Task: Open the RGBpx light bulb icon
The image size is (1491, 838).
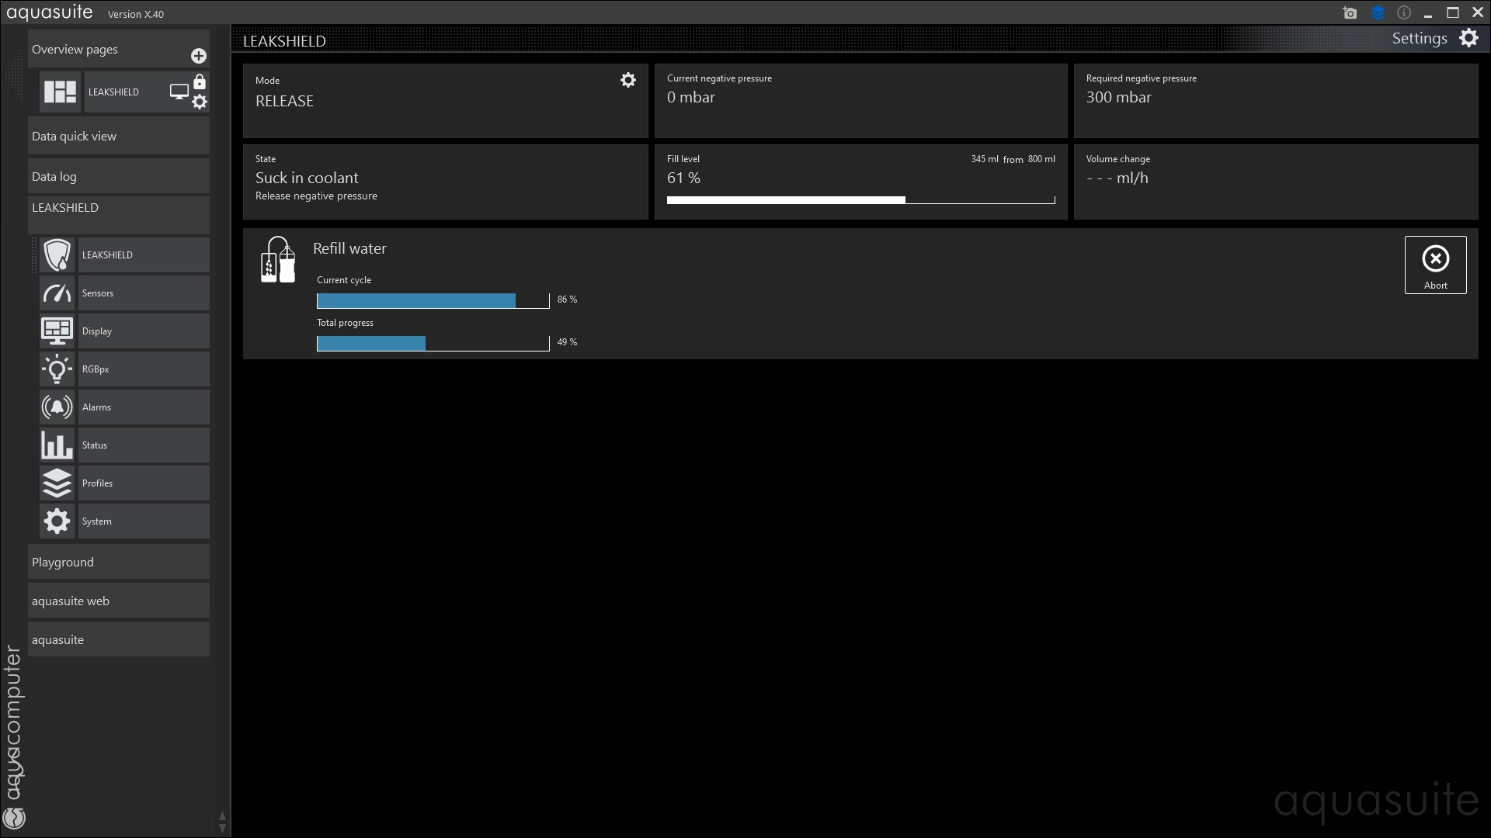Action: 57,369
